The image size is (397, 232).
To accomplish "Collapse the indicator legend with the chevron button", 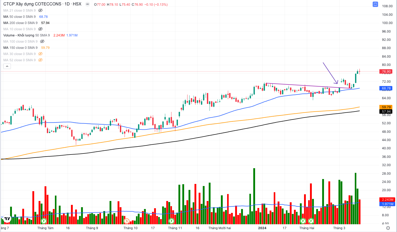I will 7,66.
